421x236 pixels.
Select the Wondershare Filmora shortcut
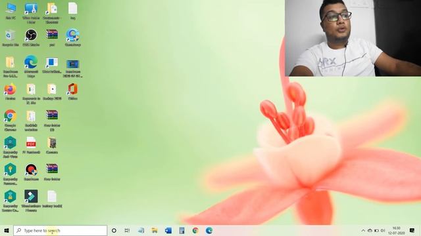[31, 201]
